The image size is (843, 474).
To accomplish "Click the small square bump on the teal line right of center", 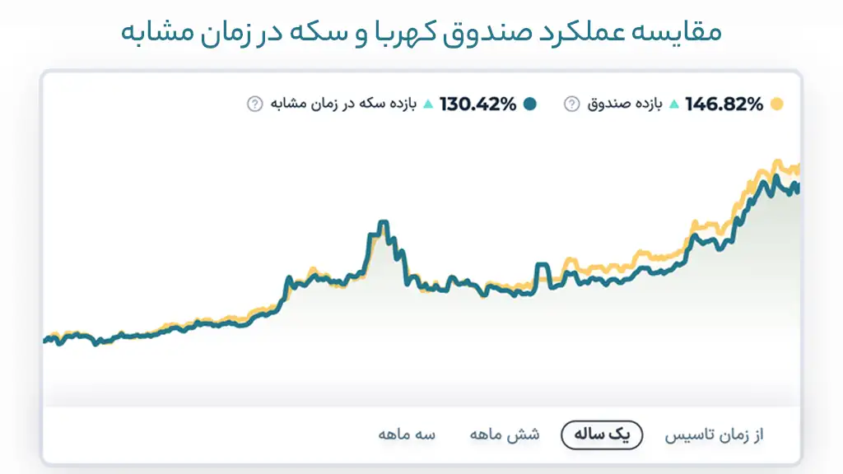I will point(542,266).
